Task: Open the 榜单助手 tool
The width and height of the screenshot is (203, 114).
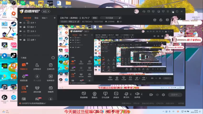Action: 50,78
